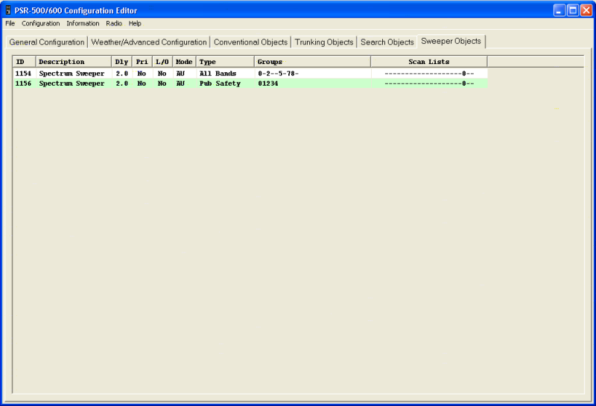The height and width of the screenshot is (406, 596).
Task: Select the Trunking Objects tab
Action: tap(324, 42)
